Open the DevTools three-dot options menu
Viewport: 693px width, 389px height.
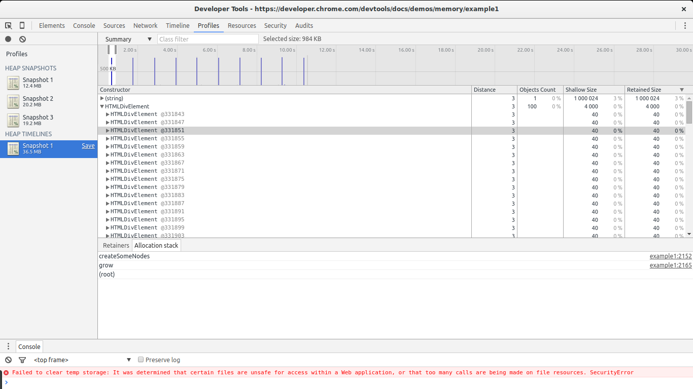pyautogui.click(x=684, y=25)
